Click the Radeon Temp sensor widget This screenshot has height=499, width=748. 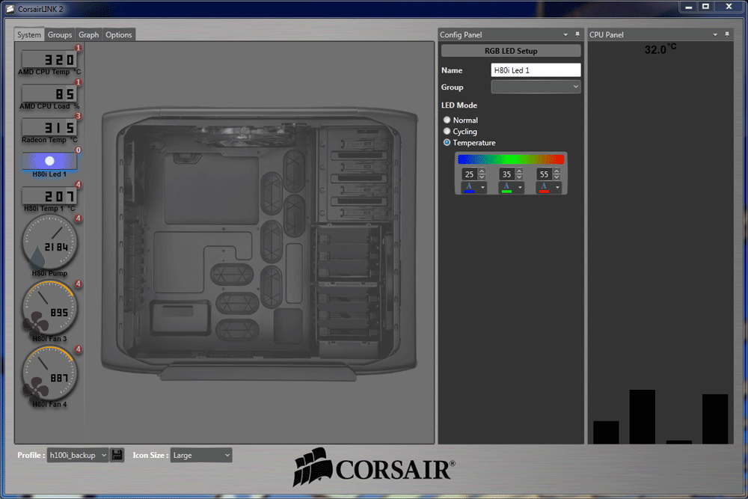pos(49,129)
